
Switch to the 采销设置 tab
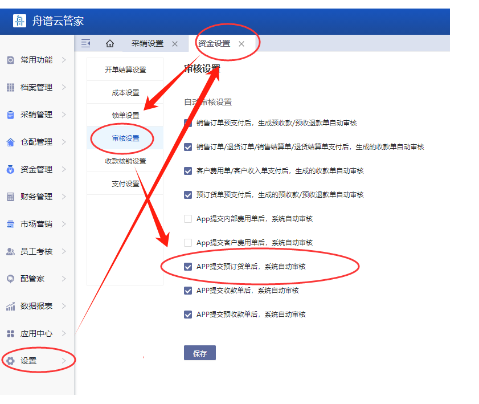click(147, 44)
